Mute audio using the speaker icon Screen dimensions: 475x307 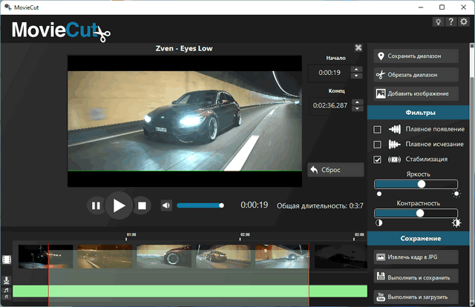click(166, 205)
